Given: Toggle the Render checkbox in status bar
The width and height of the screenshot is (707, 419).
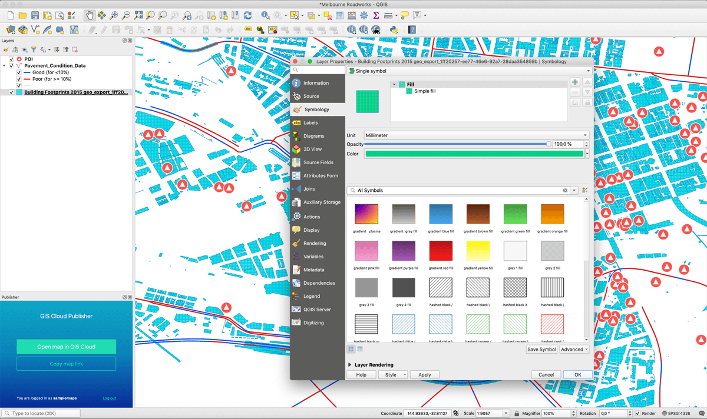Looking at the screenshot, I should 637,414.
